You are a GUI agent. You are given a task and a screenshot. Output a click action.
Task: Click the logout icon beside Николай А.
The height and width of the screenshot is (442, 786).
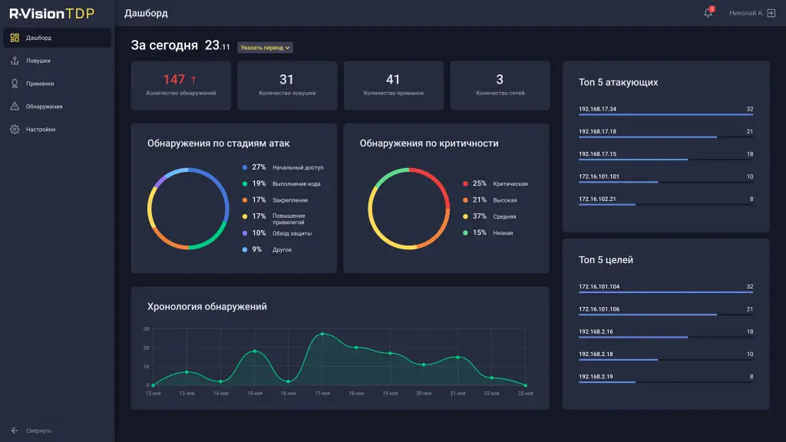(771, 13)
